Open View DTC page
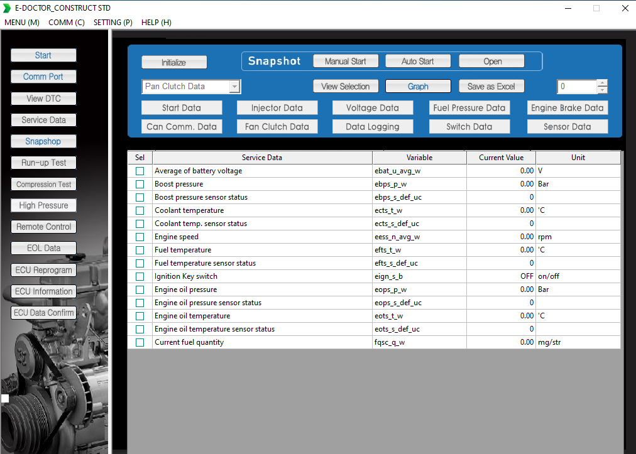Viewport: 636px width, 454px height. [x=43, y=99]
